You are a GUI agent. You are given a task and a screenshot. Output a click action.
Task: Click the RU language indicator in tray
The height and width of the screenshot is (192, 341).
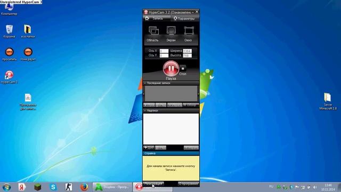tap(271, 187)
